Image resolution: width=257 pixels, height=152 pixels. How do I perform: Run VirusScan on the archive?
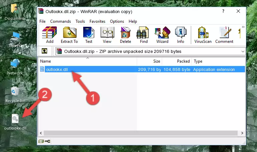point(203,35)
